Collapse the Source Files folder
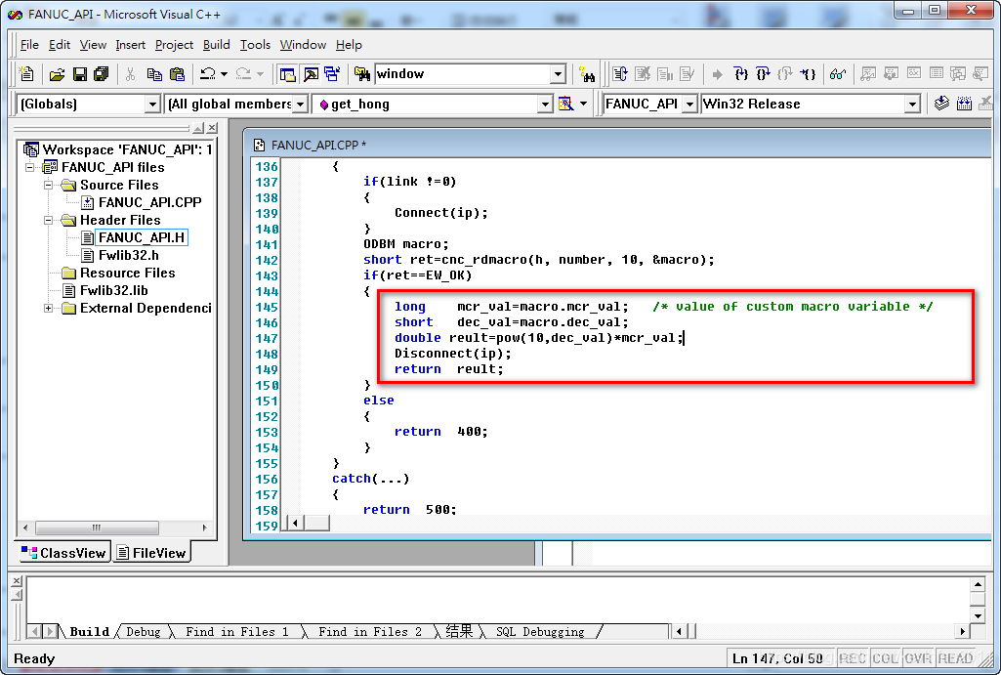Viewport: 1001px width, 675px height. pos(49,186)
